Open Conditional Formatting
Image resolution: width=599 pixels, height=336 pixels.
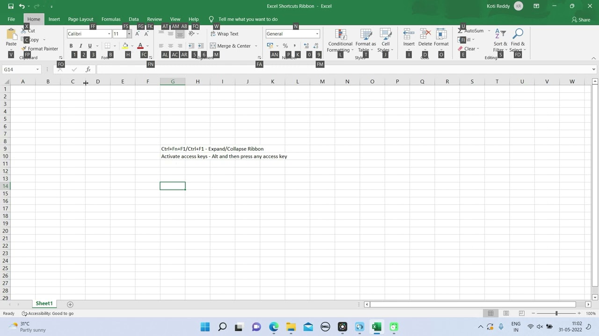point(340,41)
